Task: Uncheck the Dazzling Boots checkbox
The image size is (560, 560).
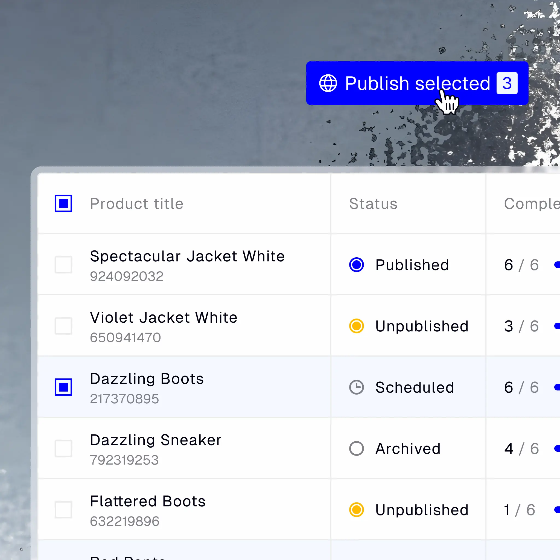Action: [x=63, y=387]
